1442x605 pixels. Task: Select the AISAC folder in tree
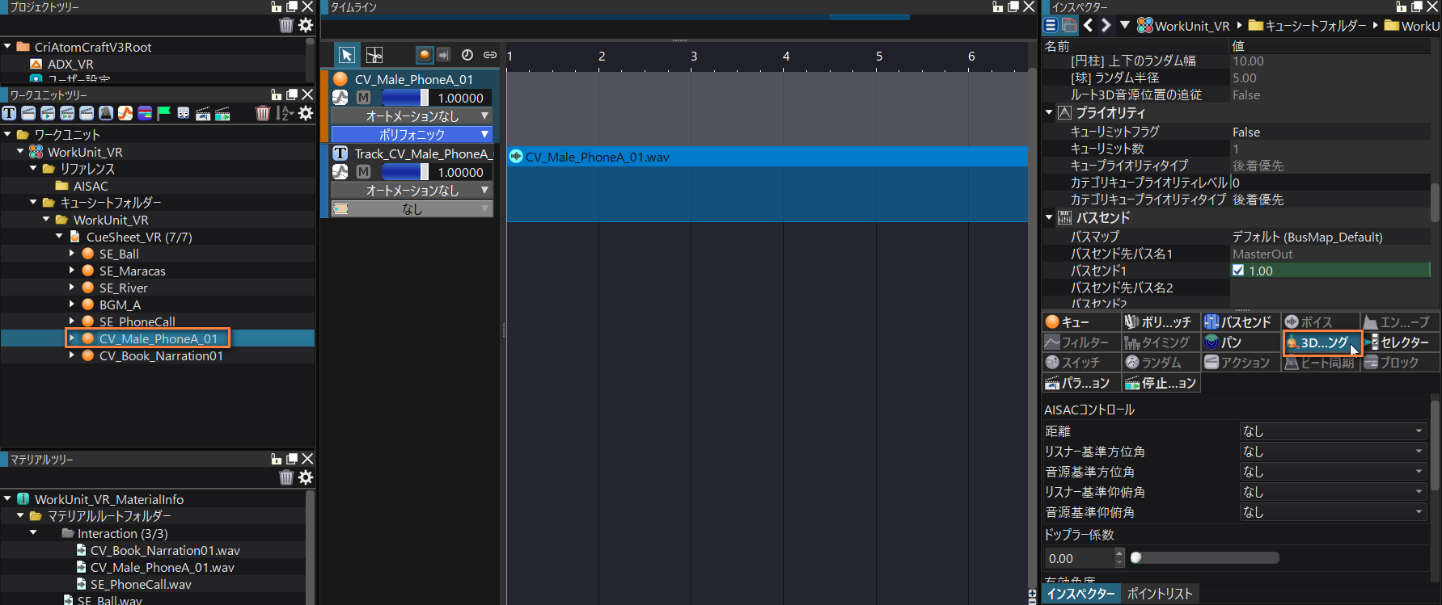(x=90, y=186)
